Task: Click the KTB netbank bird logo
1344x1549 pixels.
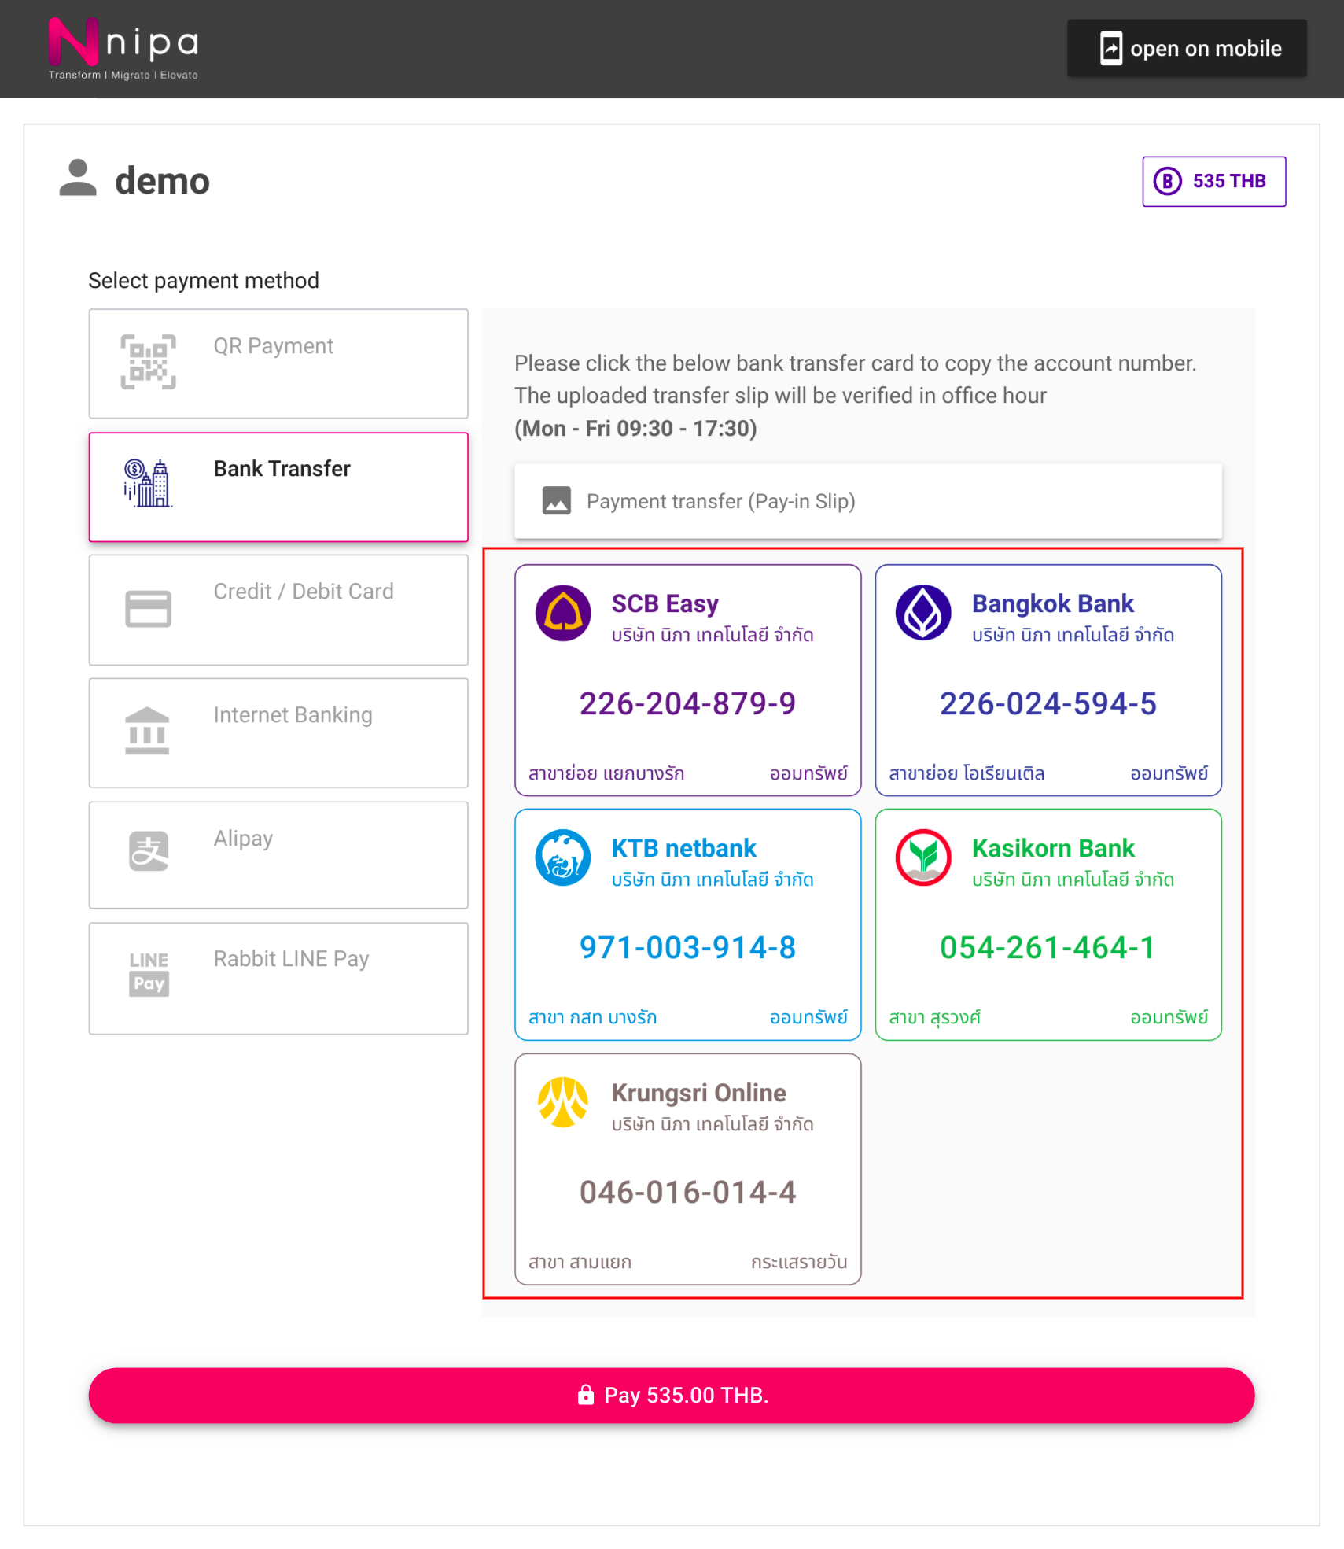Action: (563, 857)
